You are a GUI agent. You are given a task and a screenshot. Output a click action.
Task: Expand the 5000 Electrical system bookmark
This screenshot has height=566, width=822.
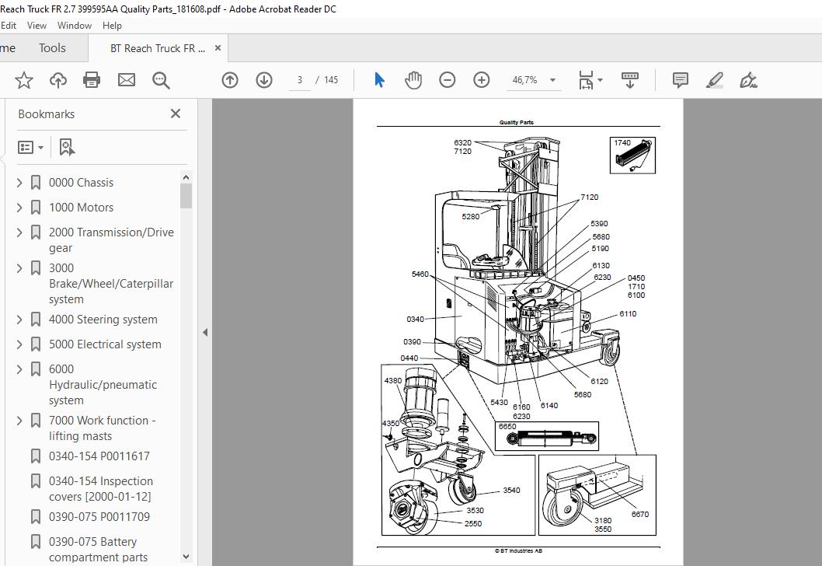pyautogui.click(x=20, y=344)
